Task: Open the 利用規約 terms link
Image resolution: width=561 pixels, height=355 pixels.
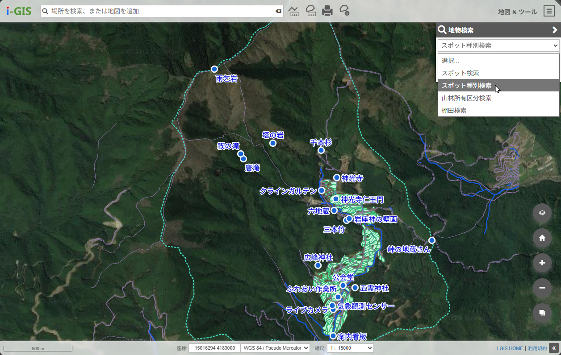Action: pyautogui.click(x=537, y=348)
